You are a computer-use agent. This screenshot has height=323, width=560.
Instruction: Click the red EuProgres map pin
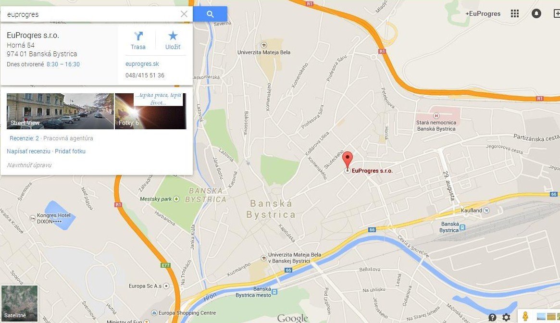348,160
